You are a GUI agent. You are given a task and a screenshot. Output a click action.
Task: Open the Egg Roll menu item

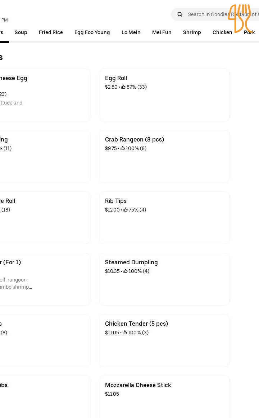click(164, 95)
